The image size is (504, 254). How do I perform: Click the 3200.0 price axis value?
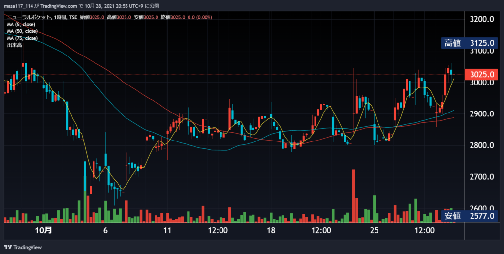482,19
